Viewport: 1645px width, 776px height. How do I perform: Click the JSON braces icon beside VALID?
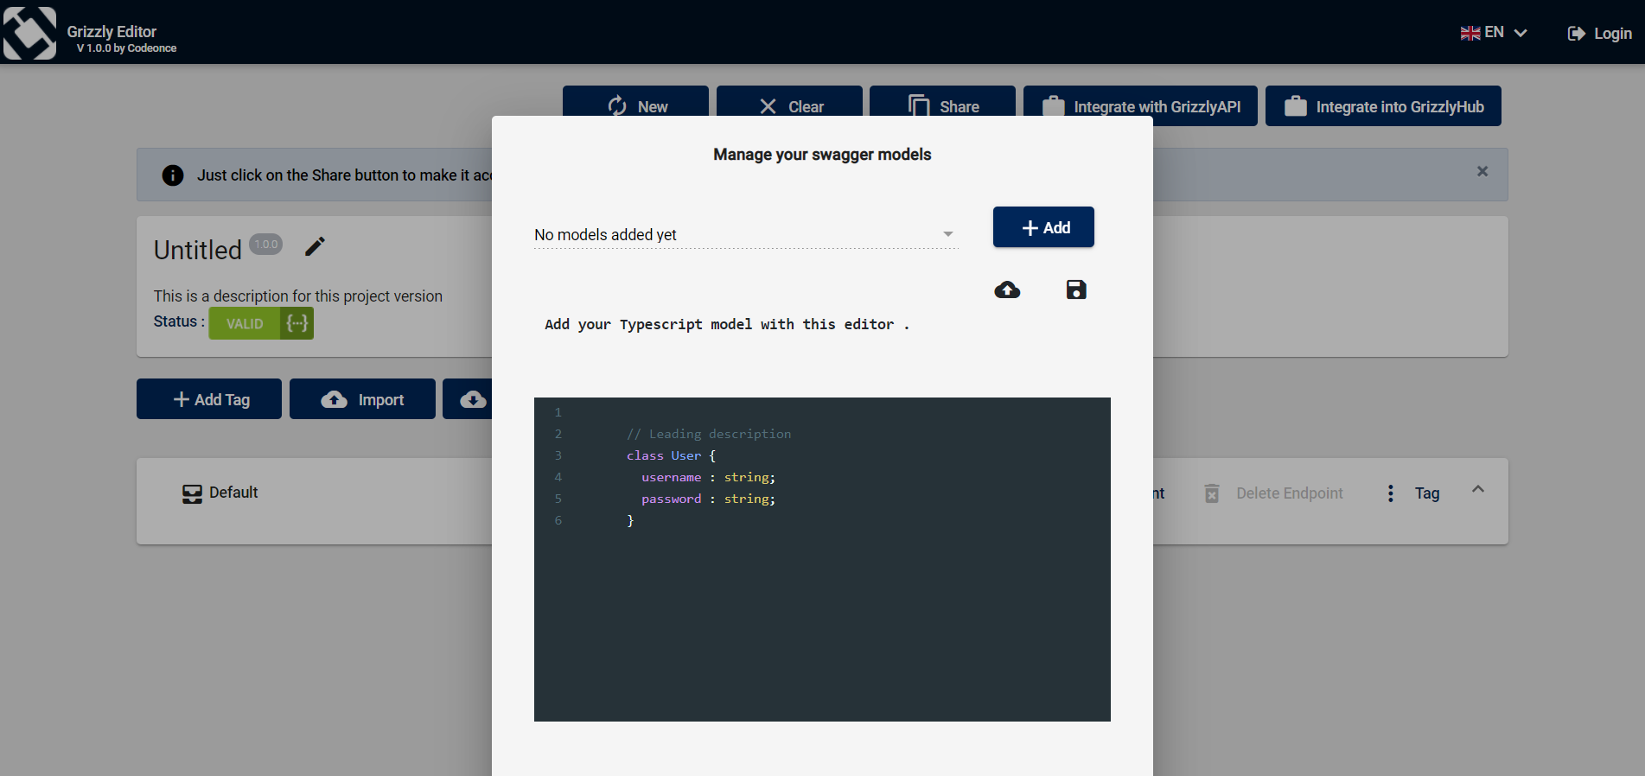coord(296,323)
